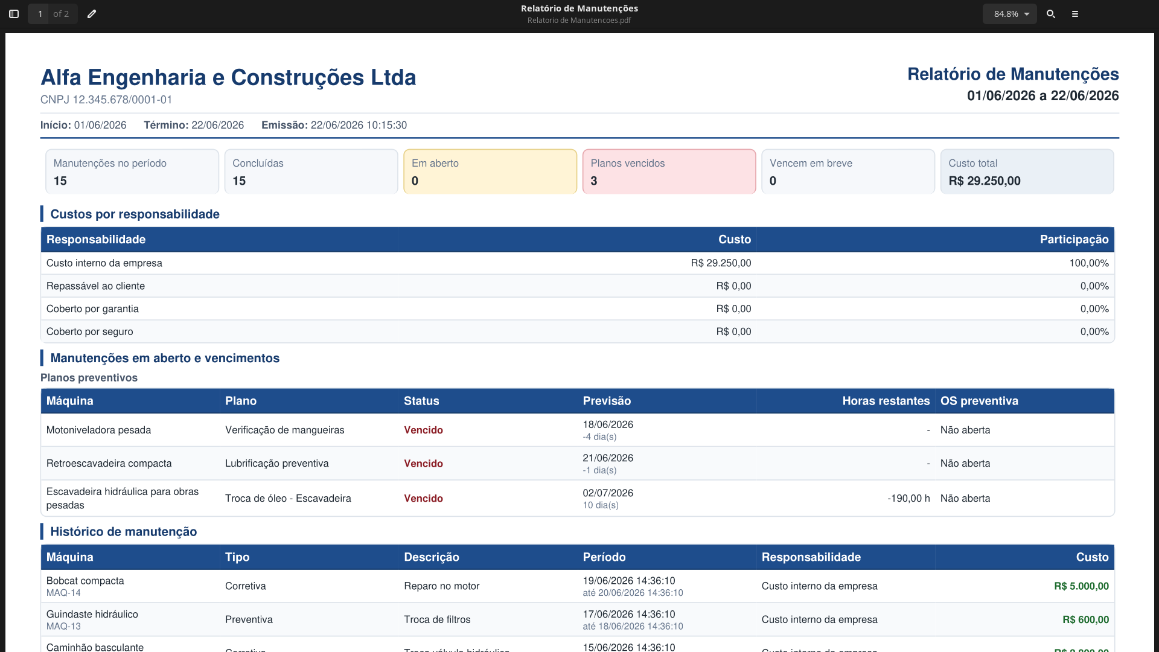
Task: Click the Custo total R$ 29.250,00 card
Action: click(x=1027, y=171)
